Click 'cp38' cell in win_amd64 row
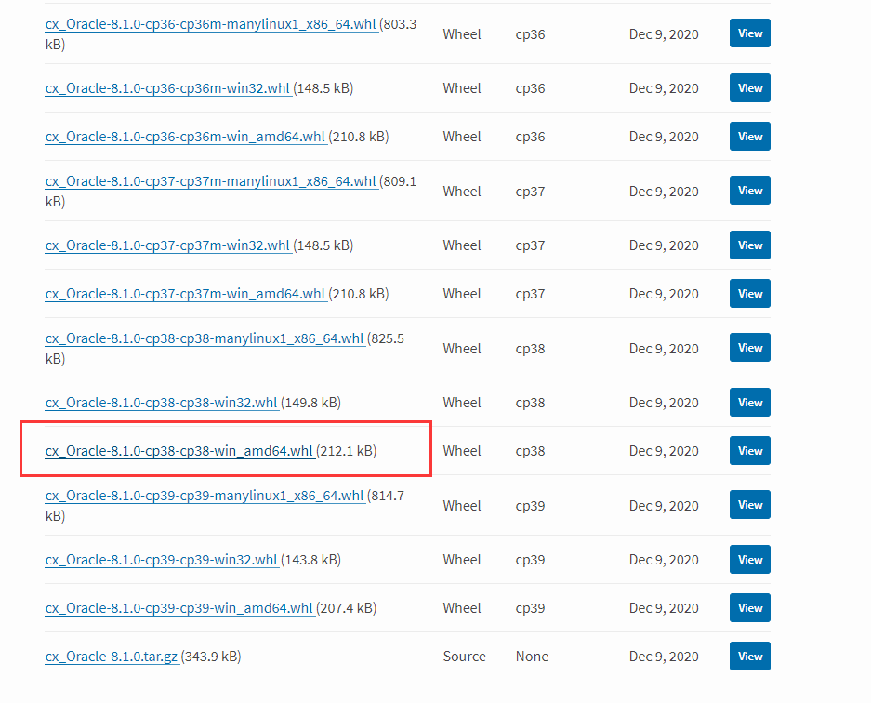 coord(530,451)
